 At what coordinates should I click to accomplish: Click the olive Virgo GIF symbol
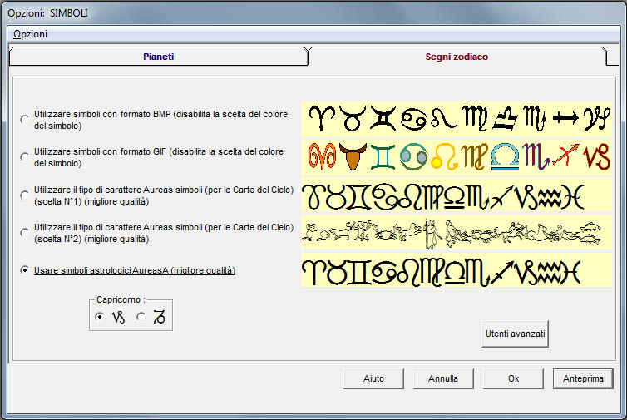click(474, 156)
